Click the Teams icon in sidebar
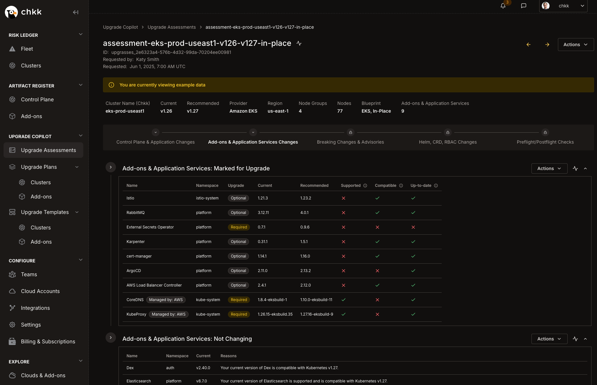The image size is (597, 385). [12, 274]
